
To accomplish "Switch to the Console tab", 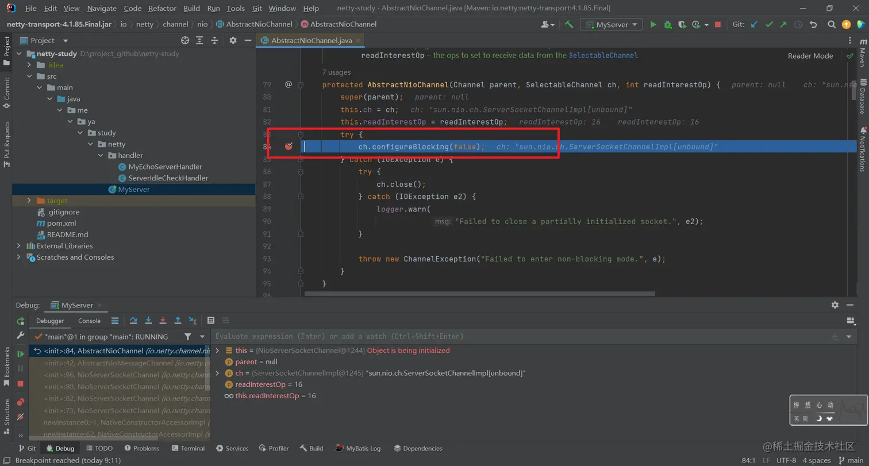I will [89, 321].
